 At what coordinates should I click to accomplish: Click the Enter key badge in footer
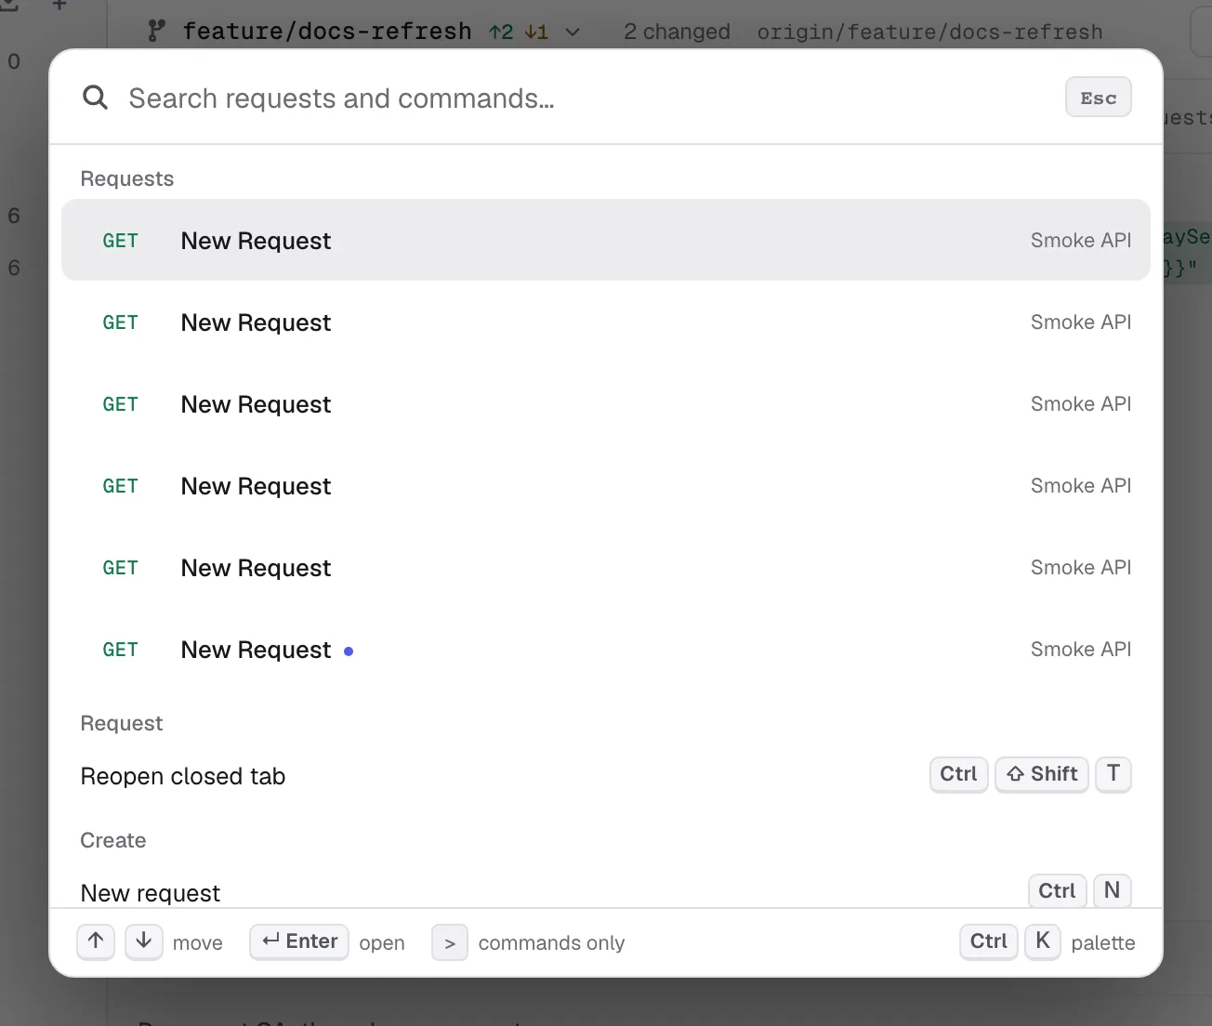tap(299, 941)
